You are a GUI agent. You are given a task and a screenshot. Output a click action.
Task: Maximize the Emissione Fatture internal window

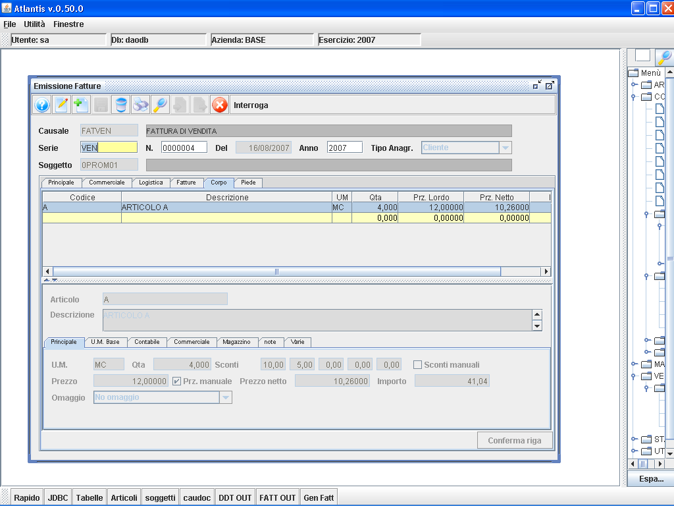pyautogui.click(x=550, y=86)
